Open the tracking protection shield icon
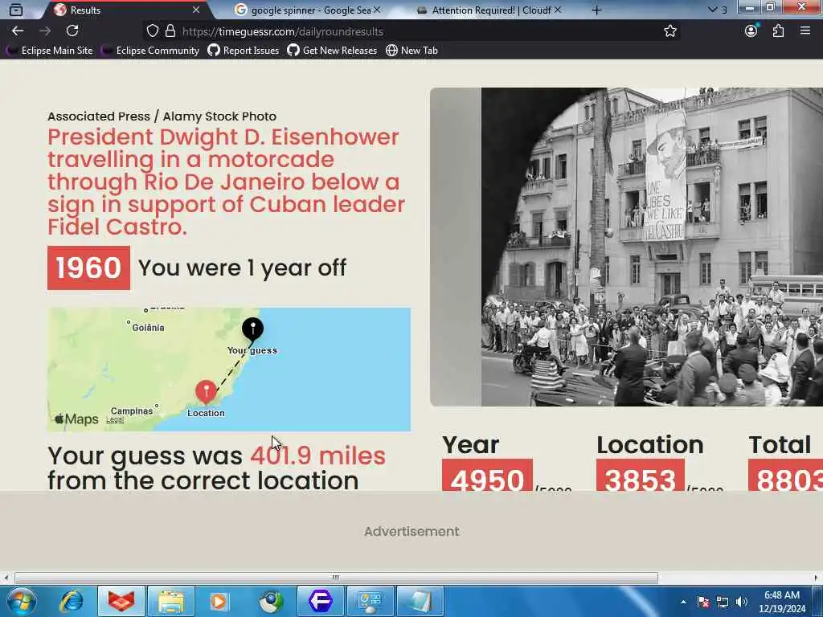This screenshot has width=823, height=617. [x=152, y=31]
